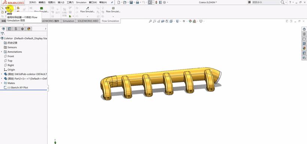Click the New document icon
This screenshot has height=144, width=307.
[119, 2]
